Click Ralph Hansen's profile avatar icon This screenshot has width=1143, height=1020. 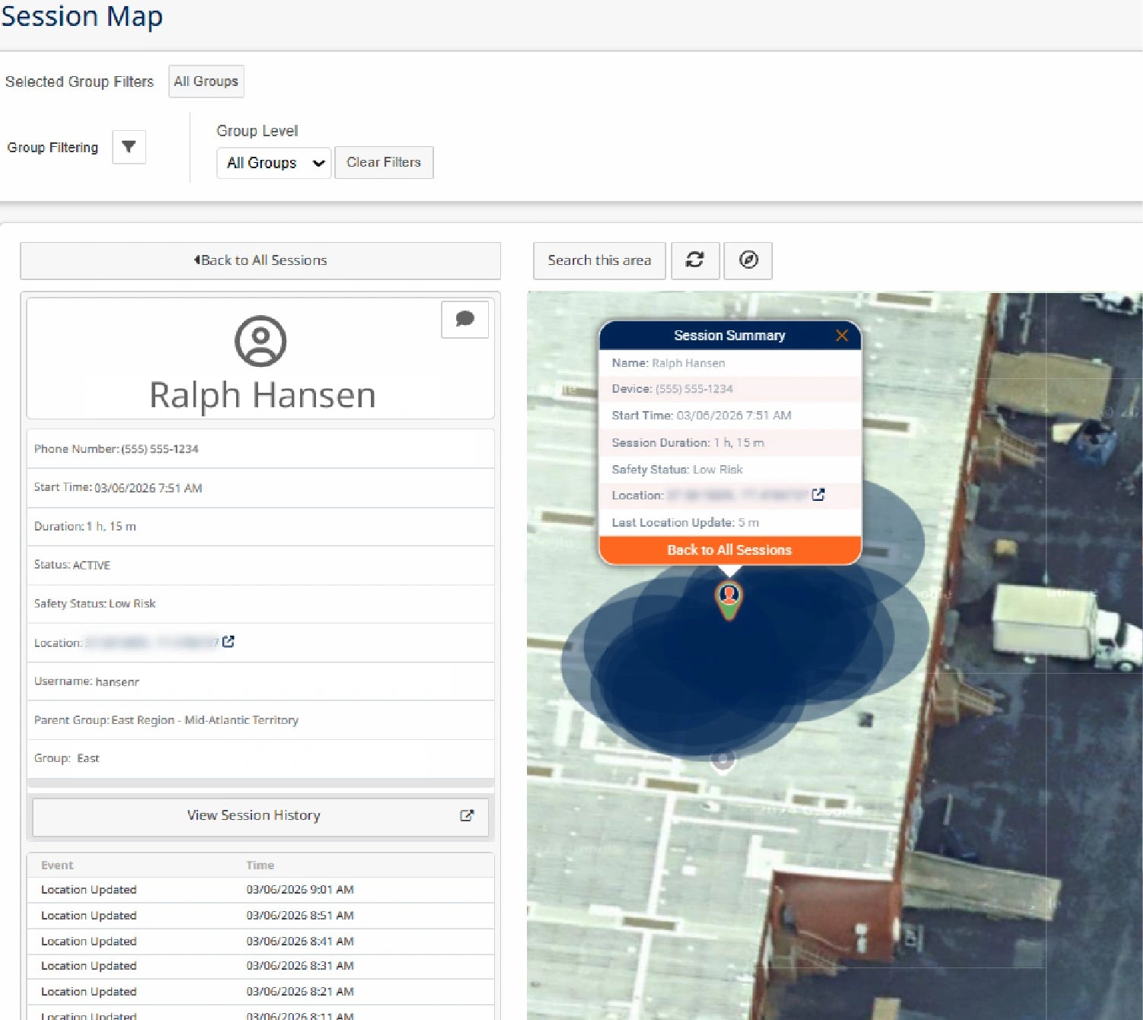click(260, 341)
